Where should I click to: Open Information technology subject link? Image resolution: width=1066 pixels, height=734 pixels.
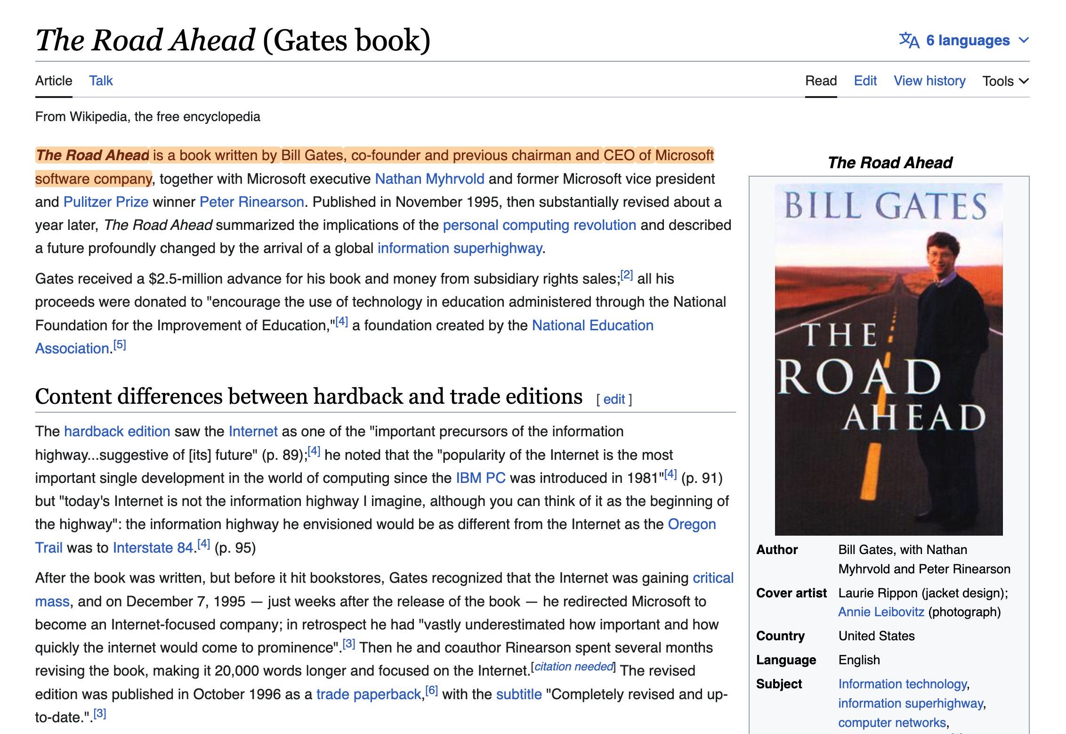tap(902, 684)
